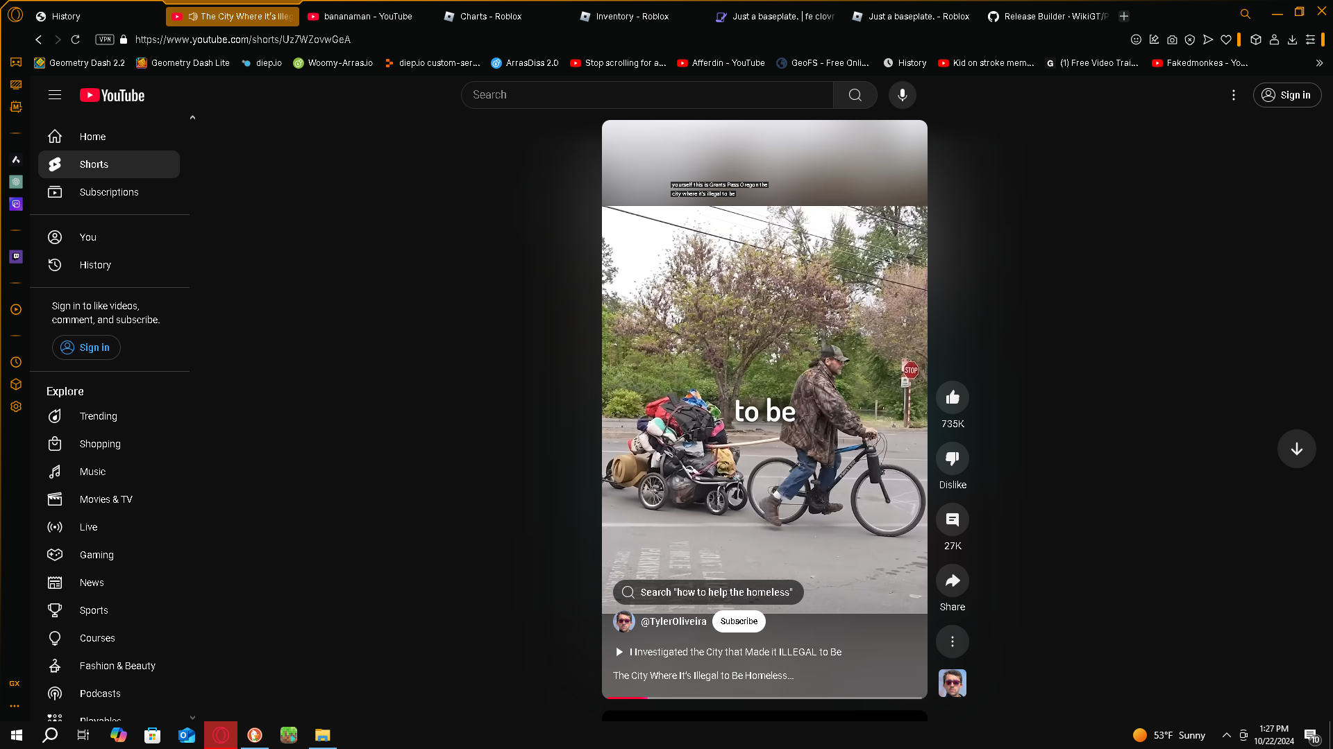Open the linked video 'I Investigated the City'
Viewport: 1333px width, 749px height.
(x=735, y=652)
